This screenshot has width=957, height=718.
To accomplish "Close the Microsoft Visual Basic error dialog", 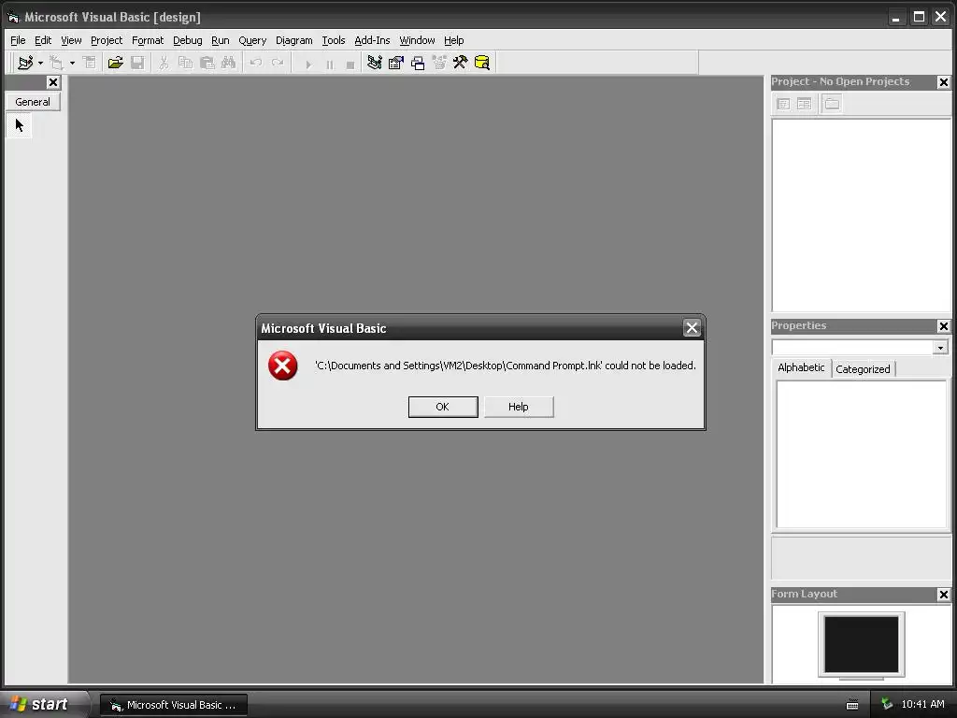I will (692, 328).
